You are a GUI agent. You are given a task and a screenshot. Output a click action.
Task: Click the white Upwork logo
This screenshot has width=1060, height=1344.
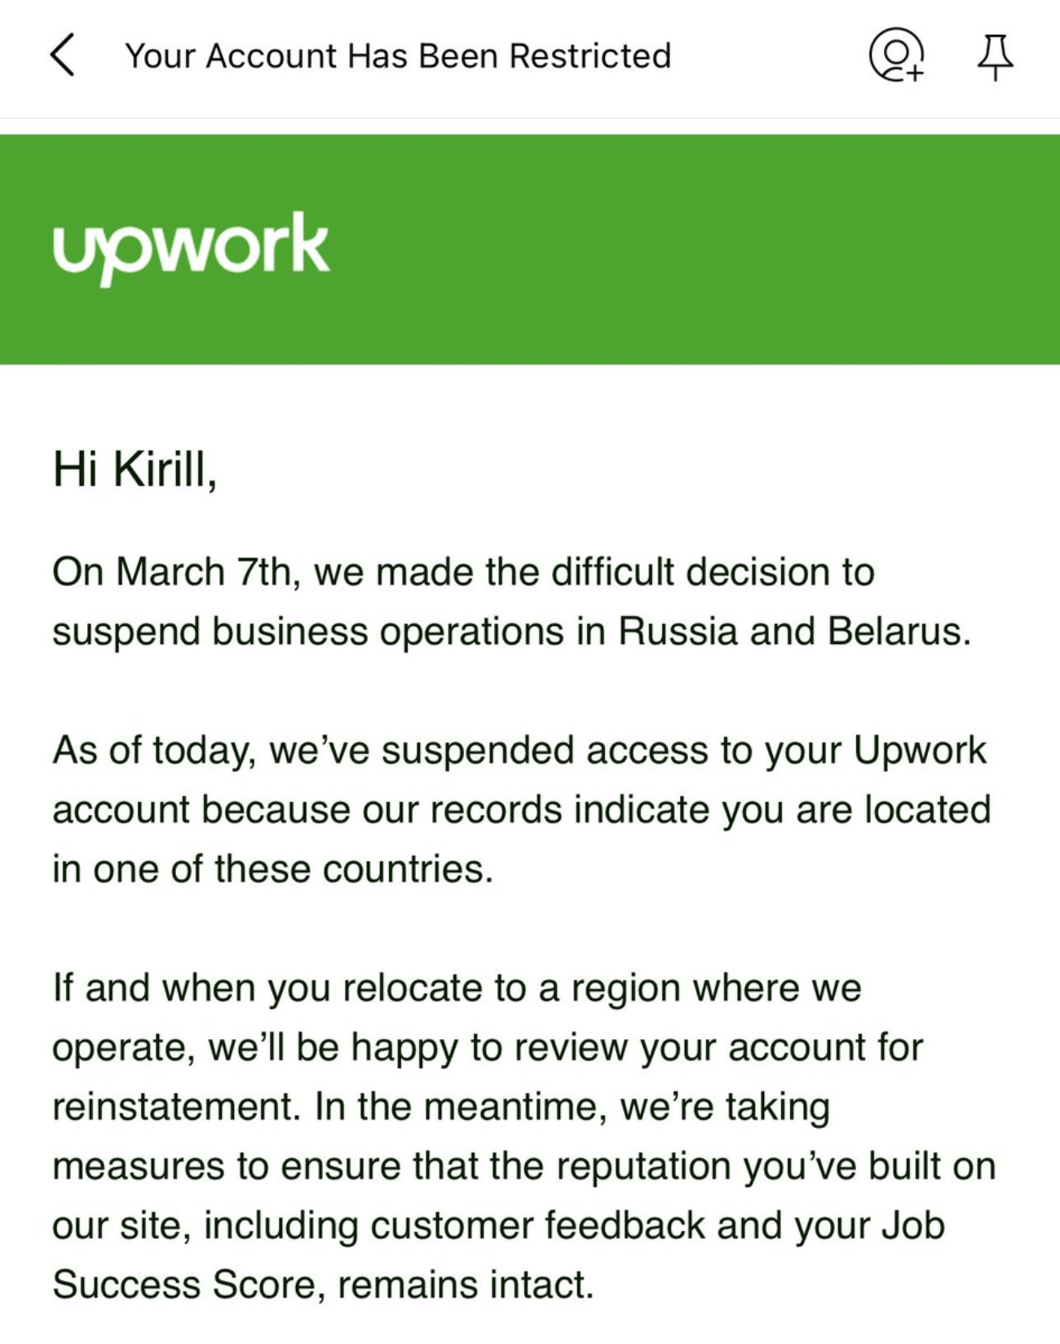192,246
